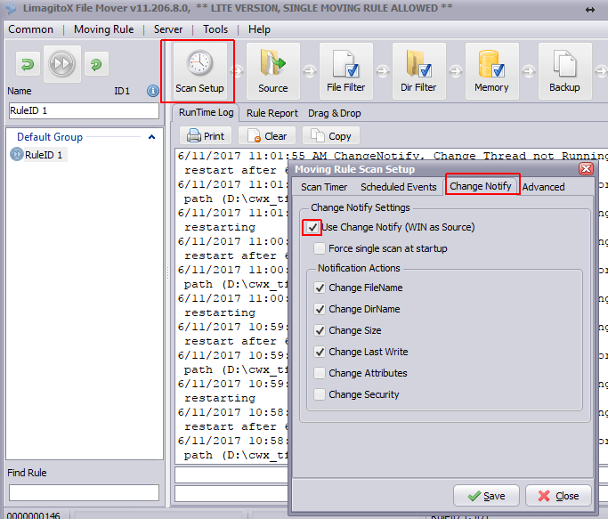Open the Moving Rule menu
Image resolution: width=608 pixels, height=519 pixels.
(103, 29)
